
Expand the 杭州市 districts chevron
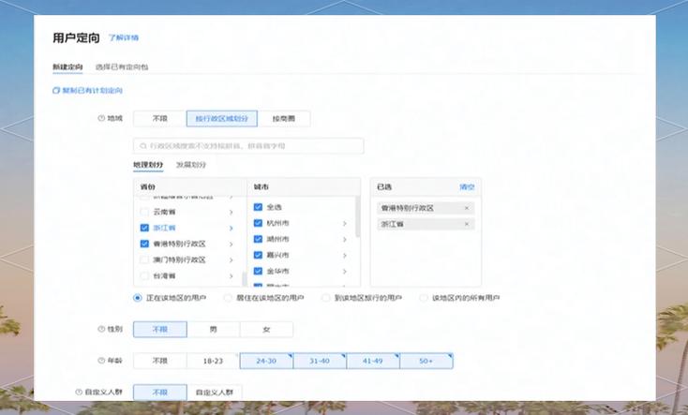pos(345,223)
